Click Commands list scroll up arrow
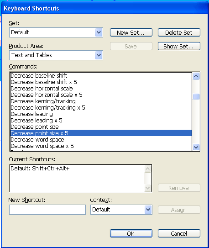The image size is (209, 248). pos(196,76)
